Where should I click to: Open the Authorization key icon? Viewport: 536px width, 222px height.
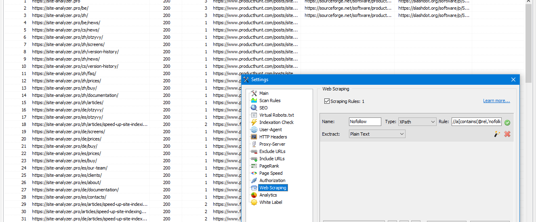pos(254,180)
